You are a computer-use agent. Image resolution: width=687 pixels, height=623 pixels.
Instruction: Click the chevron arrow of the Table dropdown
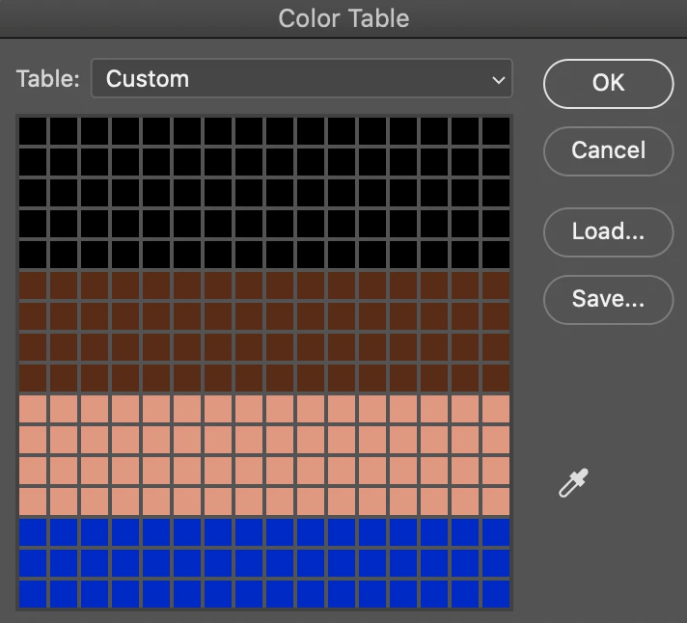(498, 79)
